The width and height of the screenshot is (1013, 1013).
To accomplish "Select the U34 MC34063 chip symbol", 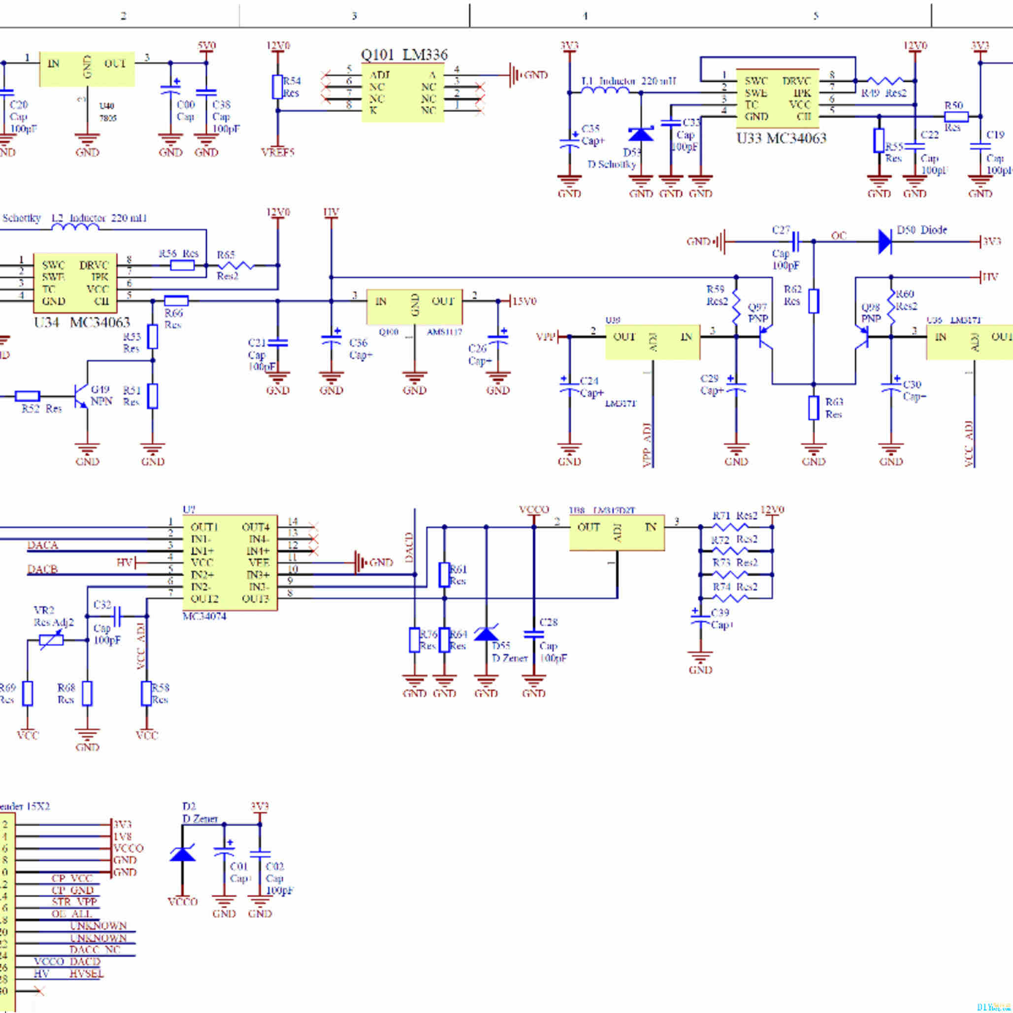I will coord(75,283).
